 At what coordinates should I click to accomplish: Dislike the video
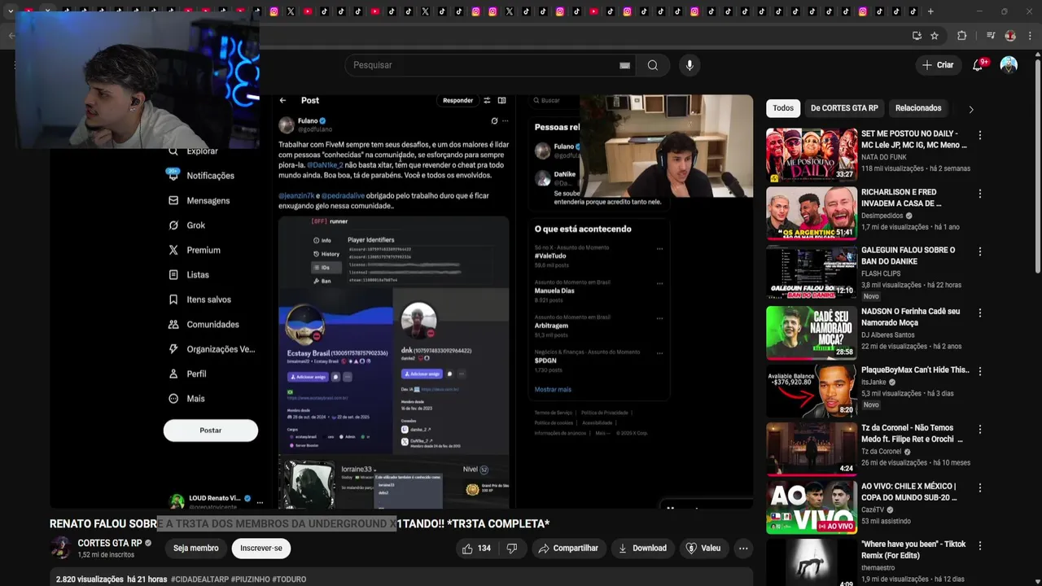tap(512, 549)
